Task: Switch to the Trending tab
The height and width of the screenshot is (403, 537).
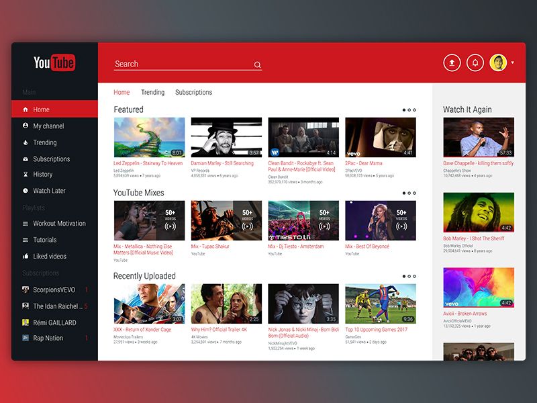Action: tap(152, 93)
